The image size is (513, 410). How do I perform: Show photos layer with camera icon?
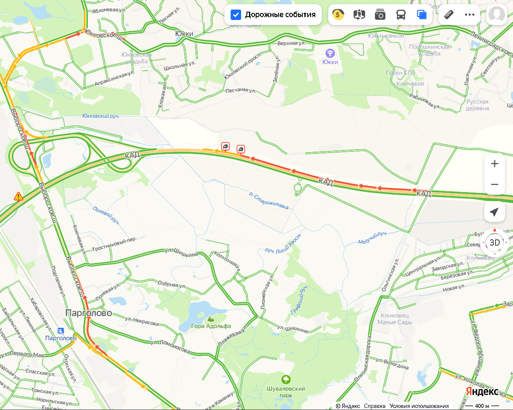[x=380, y=15]
